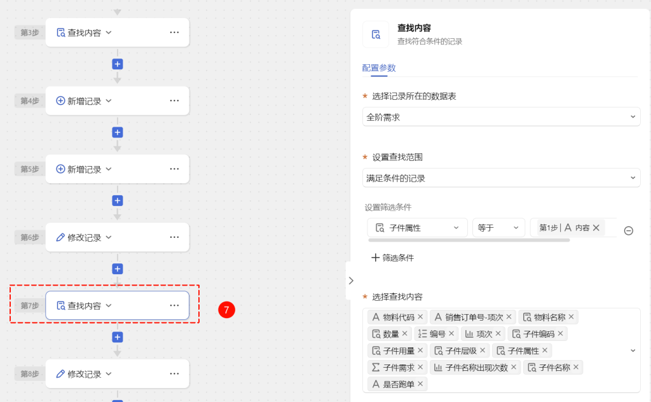This screenshot has height=402, width=651.
Task: Remove the 物料名称 tag
Action: click(572, 317)
